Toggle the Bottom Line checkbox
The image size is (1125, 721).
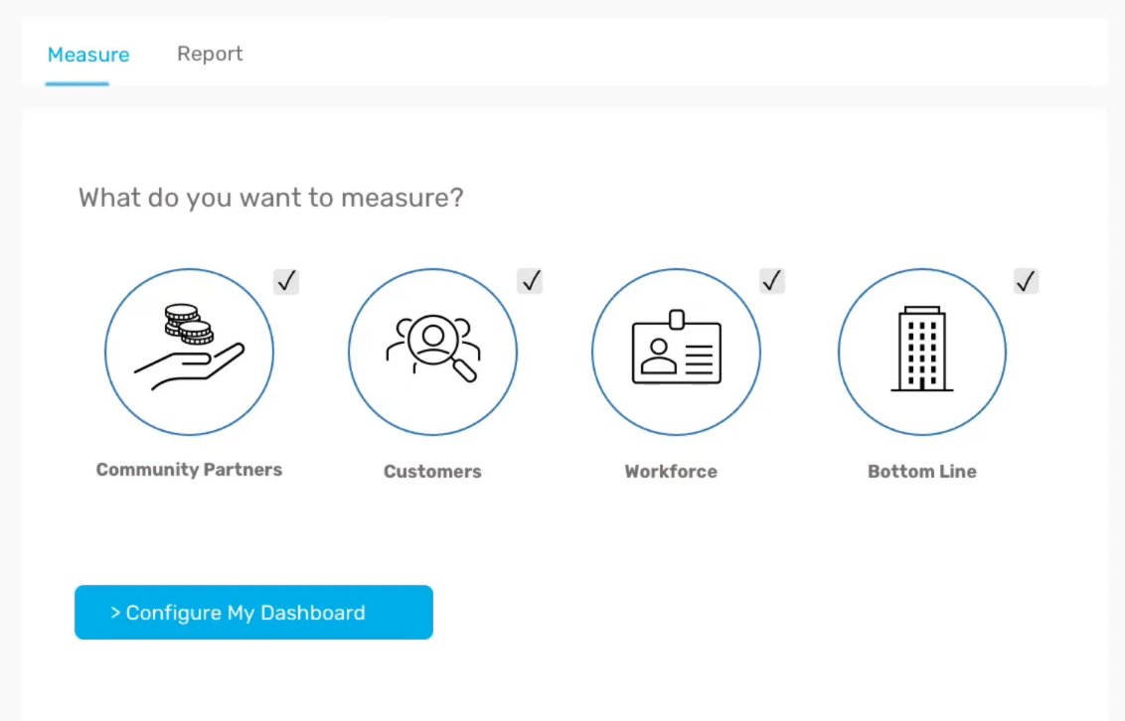coord(1026,281)
